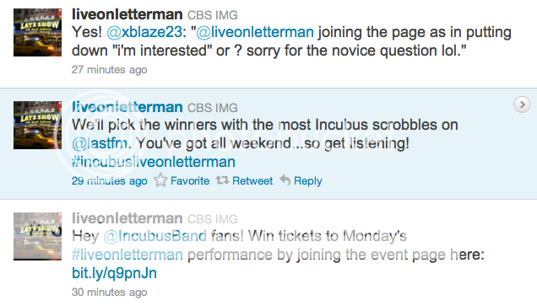Open the 29 minutes ago timestamp
Screen dimensions: 537x306
109,181
